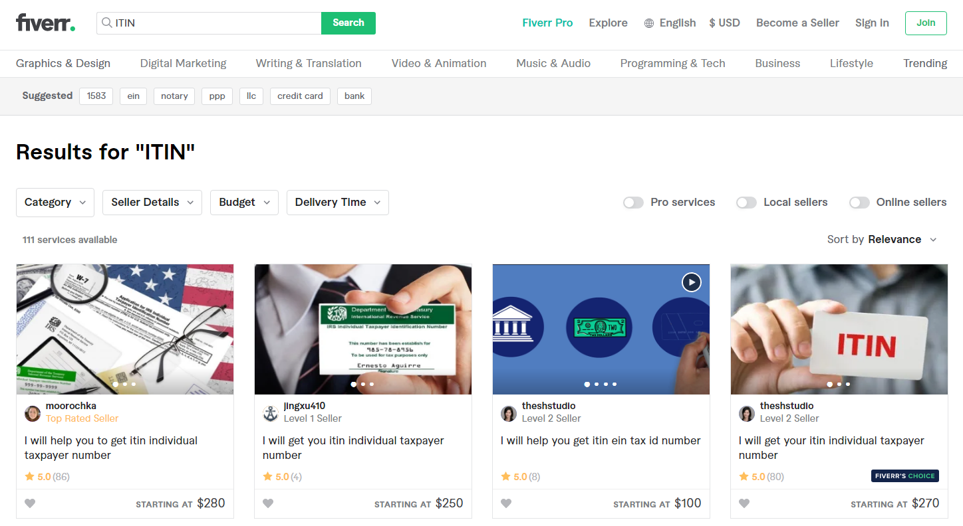963x526 pixels.
Task: Open the $ USD currency selector
Action: coord(724,23)
